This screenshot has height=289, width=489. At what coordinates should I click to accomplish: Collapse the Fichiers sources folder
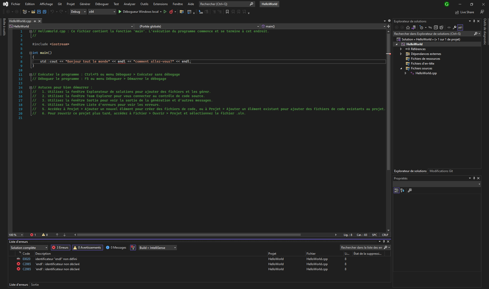(401, 68)
